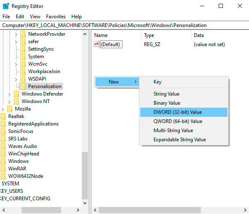Click the WSDAPI folder icon
The width and height of the screenshot is (249, 214).
click(23, 79)
